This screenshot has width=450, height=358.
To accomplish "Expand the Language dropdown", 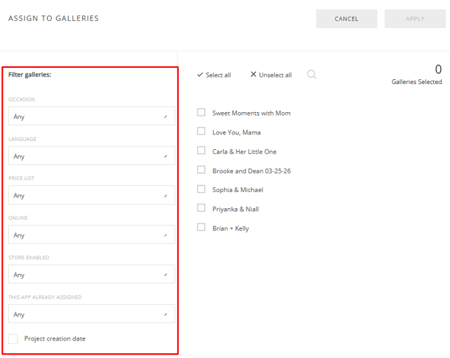I will pyautogui.click(x=91, y=156).
